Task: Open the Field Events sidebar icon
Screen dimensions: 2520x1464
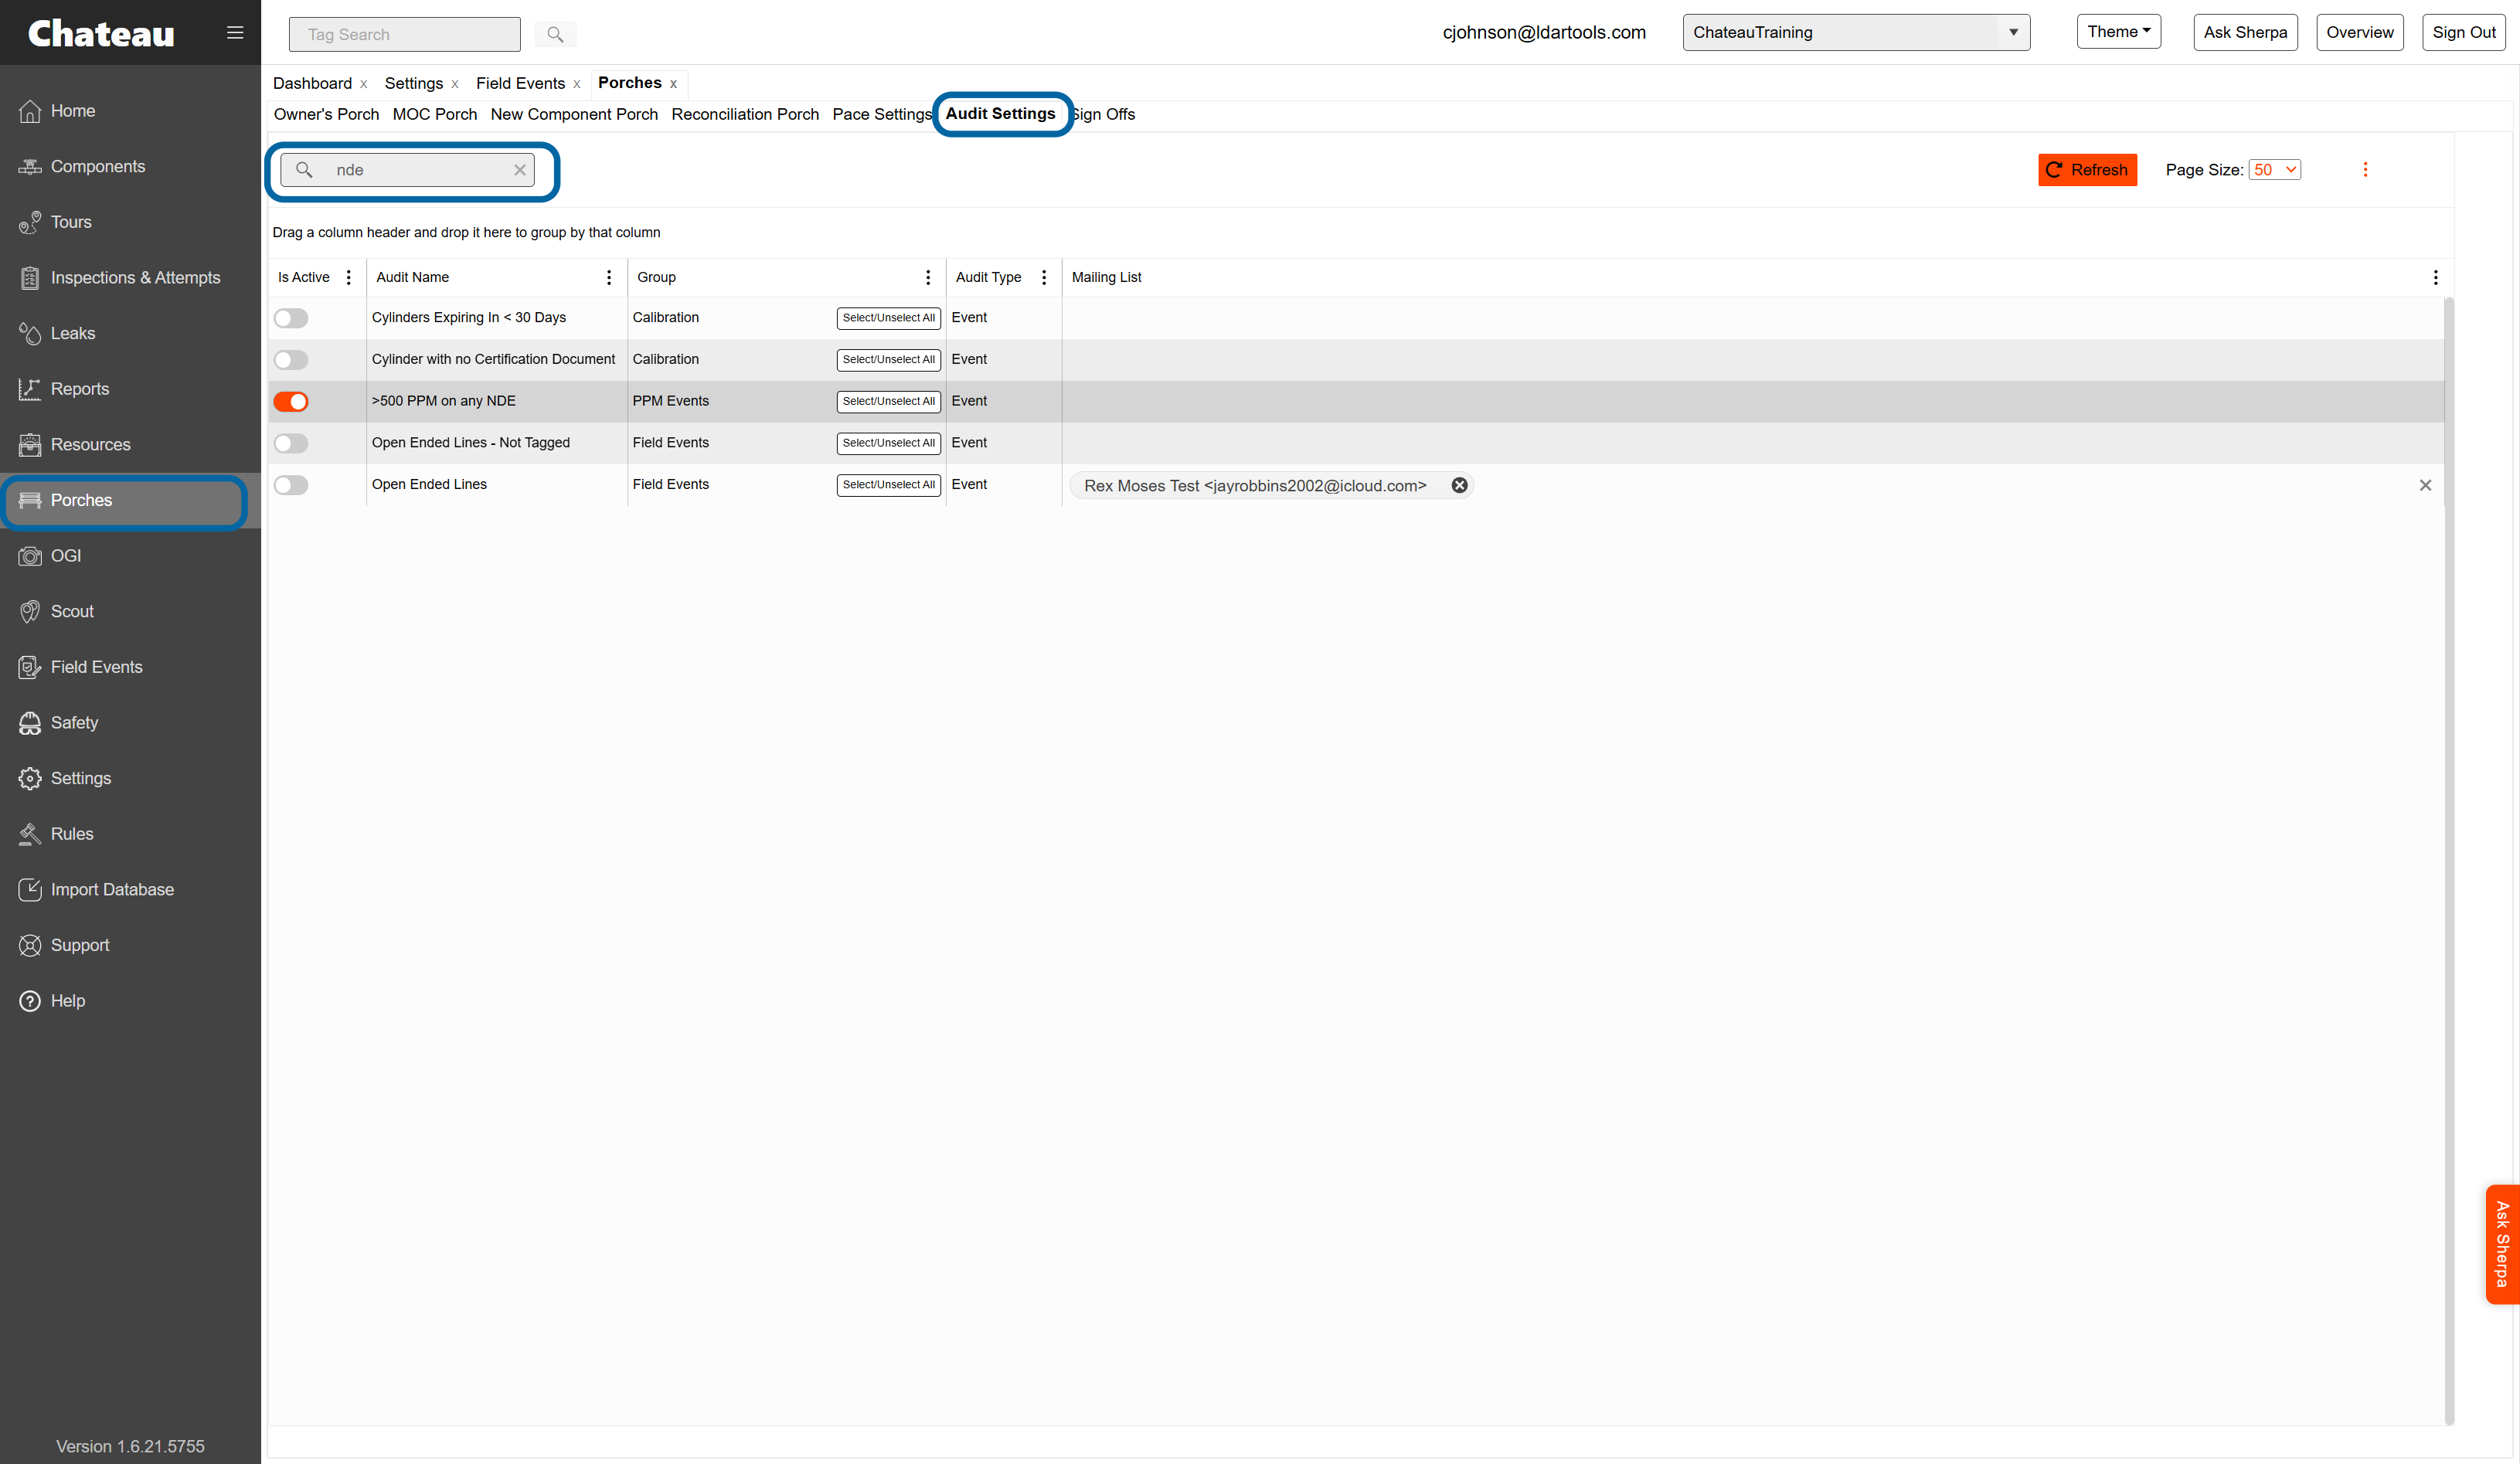Action: pyautogui.click(x=30, y=667)
